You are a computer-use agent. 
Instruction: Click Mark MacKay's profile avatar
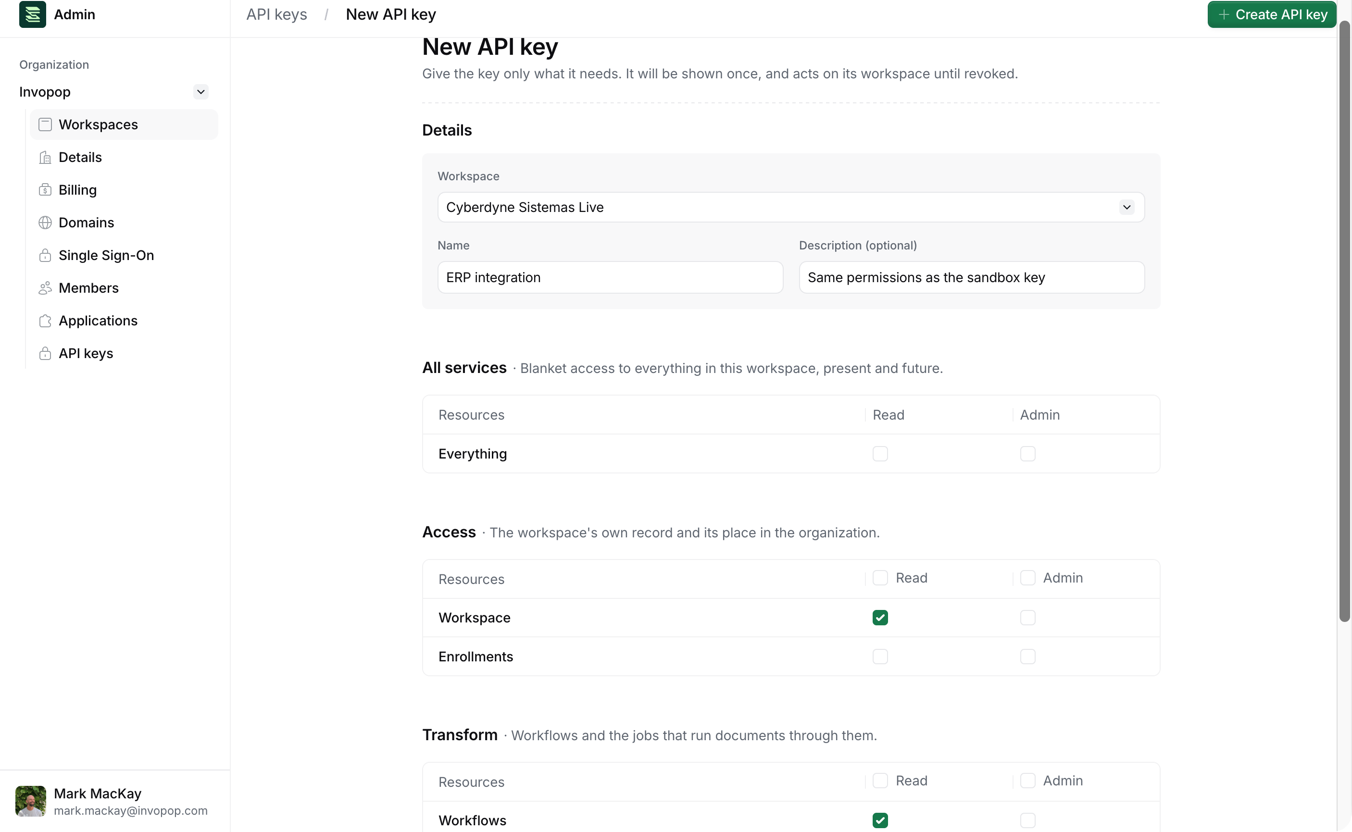[31, 801]
